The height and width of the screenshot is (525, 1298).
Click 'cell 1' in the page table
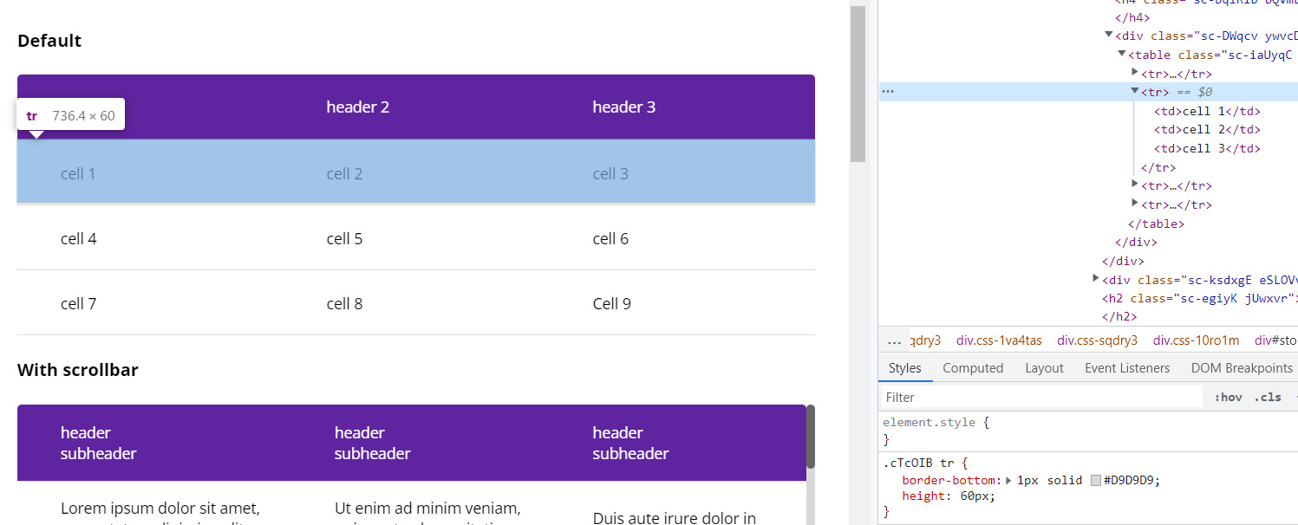(x=78, y=174)
